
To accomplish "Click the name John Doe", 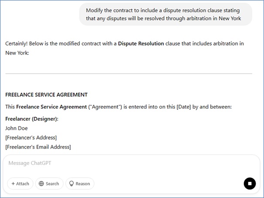I will pyautogui.click(x=17, y=128).
